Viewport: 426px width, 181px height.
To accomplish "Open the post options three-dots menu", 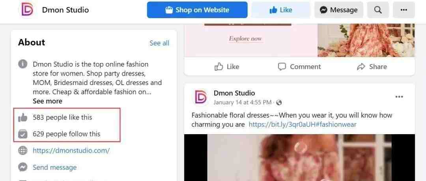I will [x=399, y=97].
